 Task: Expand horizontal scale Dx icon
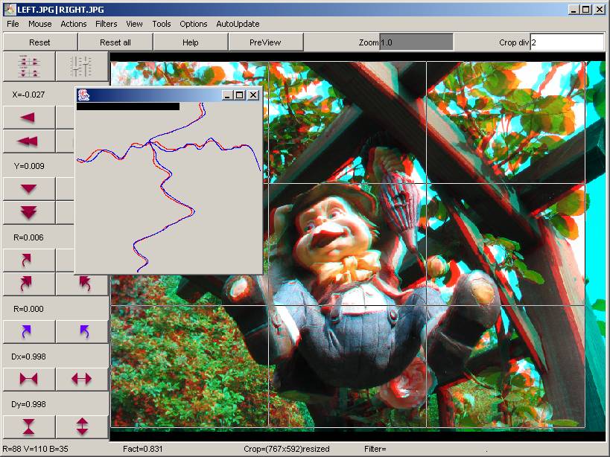tap(82, 379)
